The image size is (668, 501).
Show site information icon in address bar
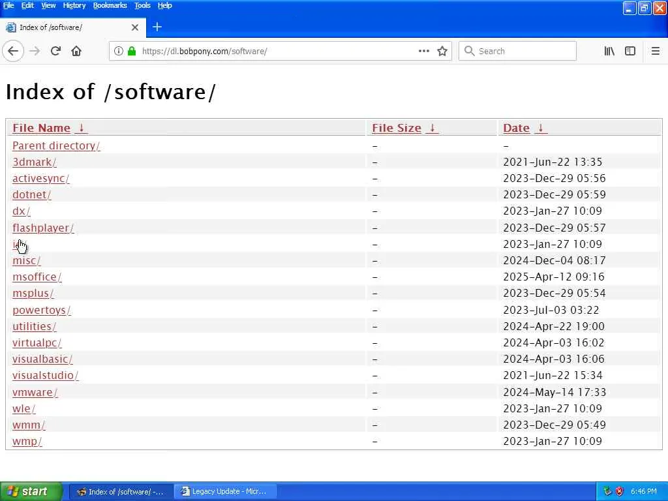(x=119, y=51)
